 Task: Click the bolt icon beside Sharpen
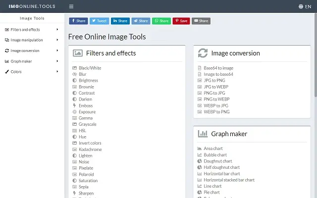click(74, 193)
